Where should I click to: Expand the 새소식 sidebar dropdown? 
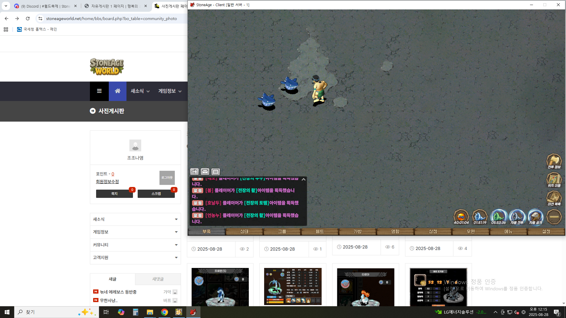pos(135,219)
